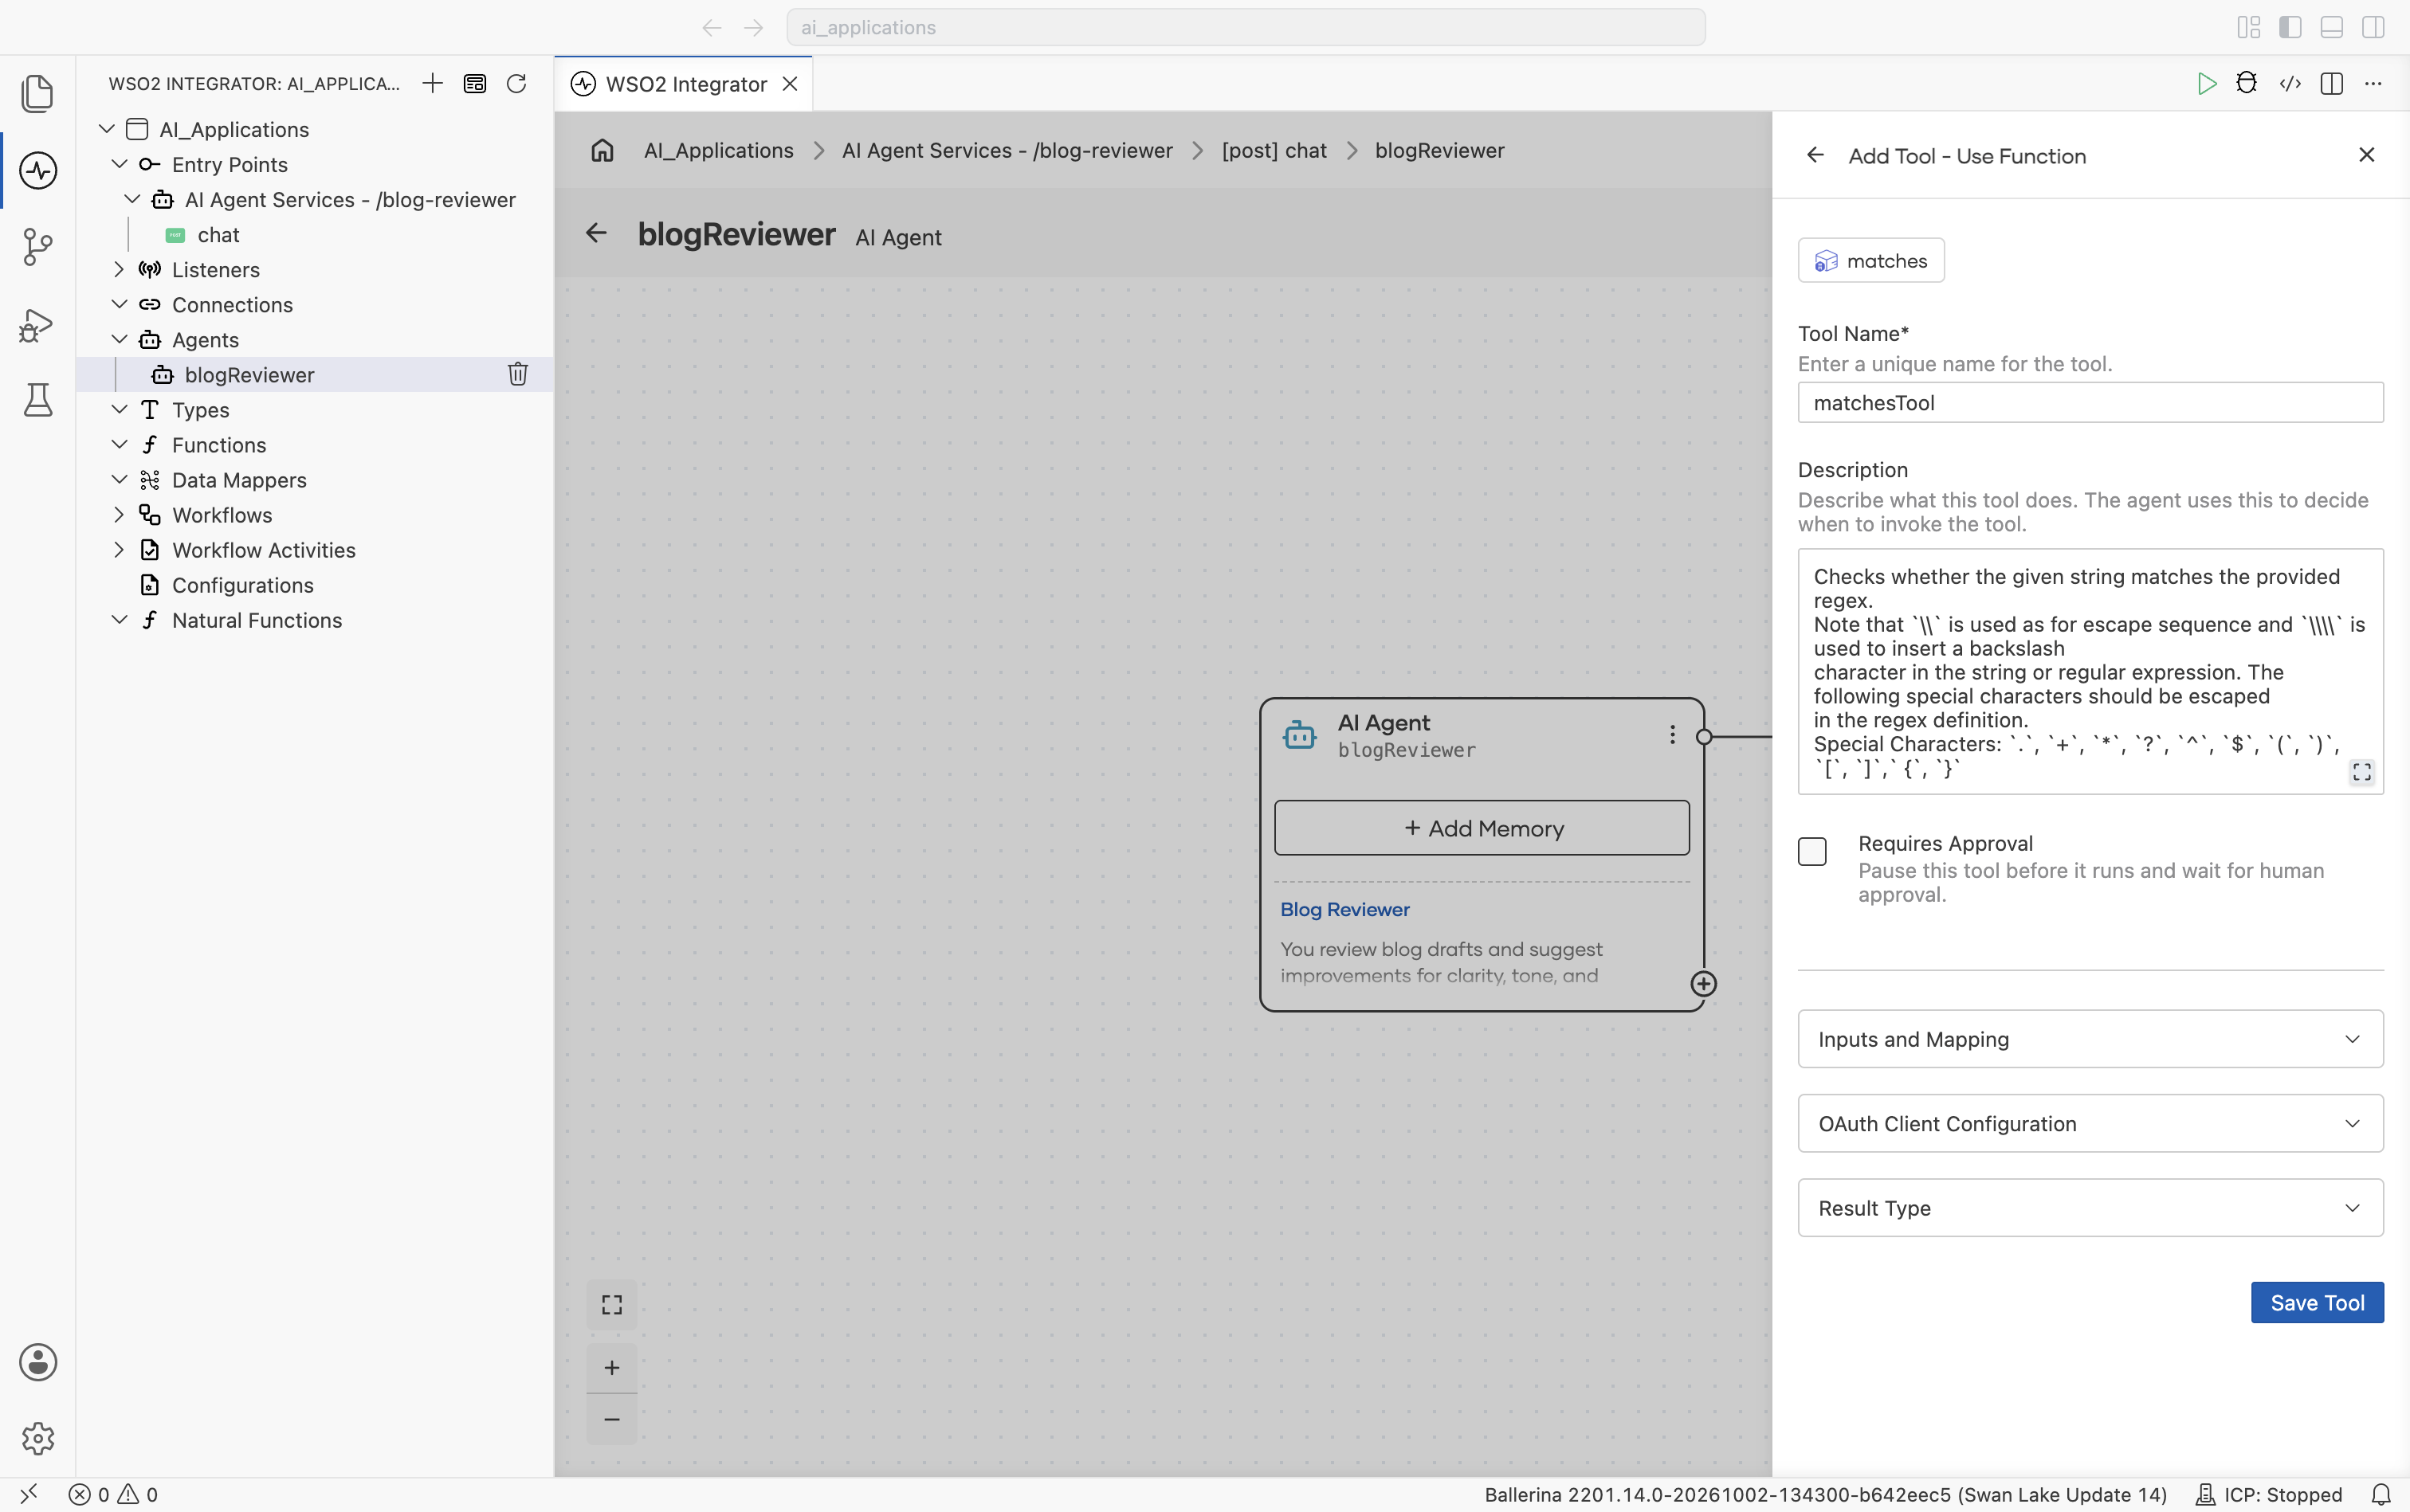The height and width of the screenshot is (1512, 2410).
Task: Expand the Result Type section
Action: pos(2090,1208)
